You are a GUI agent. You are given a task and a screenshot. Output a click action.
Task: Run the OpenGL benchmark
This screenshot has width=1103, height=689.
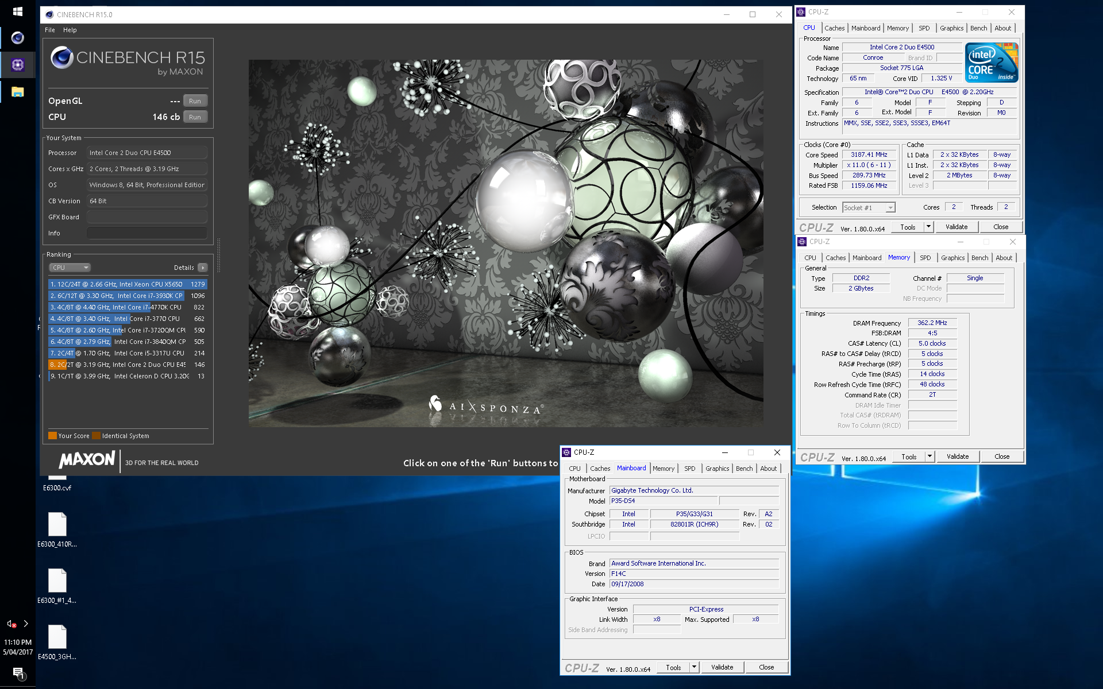pos(195,101)
